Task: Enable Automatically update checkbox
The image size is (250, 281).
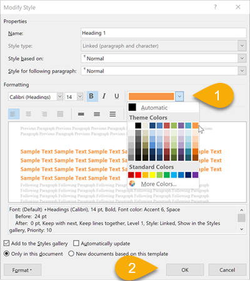Action: tap(76, 243)
